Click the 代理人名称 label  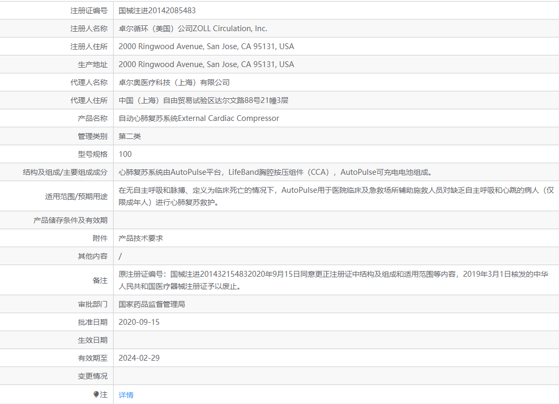point(89,82)
